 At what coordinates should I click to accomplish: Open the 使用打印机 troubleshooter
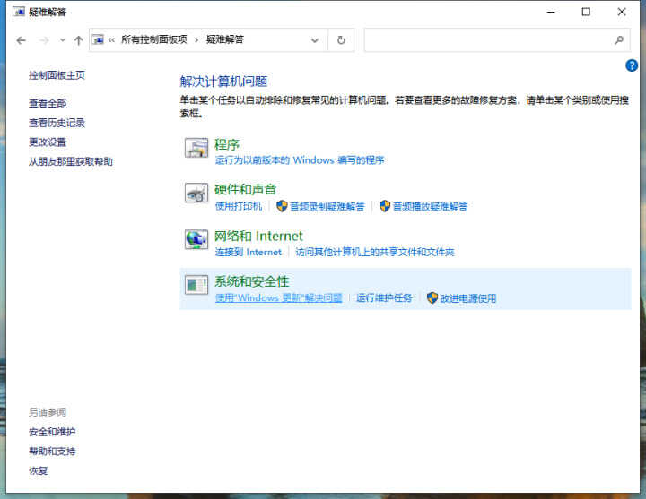(238, 206)
